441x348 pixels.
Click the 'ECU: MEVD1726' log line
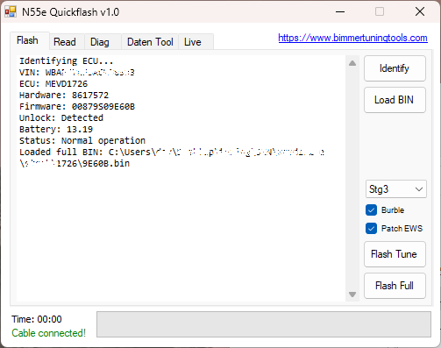[53, 84]
